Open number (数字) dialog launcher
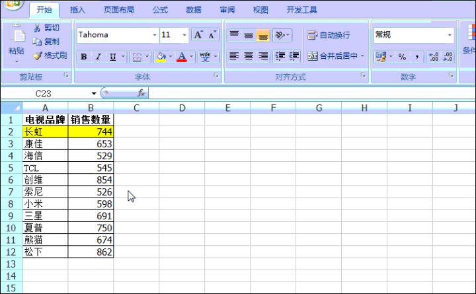The width and height of the screenshot is (476, 294). 451,75
